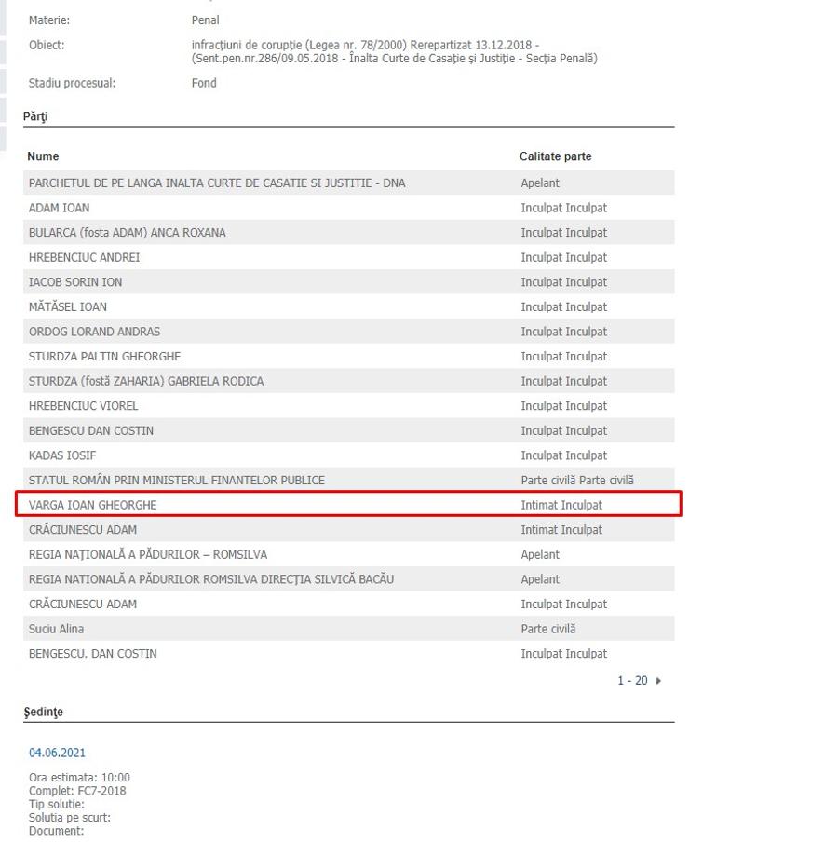Screen dimensions: 838x856
Task: Open the 04.06.2021 hearing date link
Action: (58, 753)
